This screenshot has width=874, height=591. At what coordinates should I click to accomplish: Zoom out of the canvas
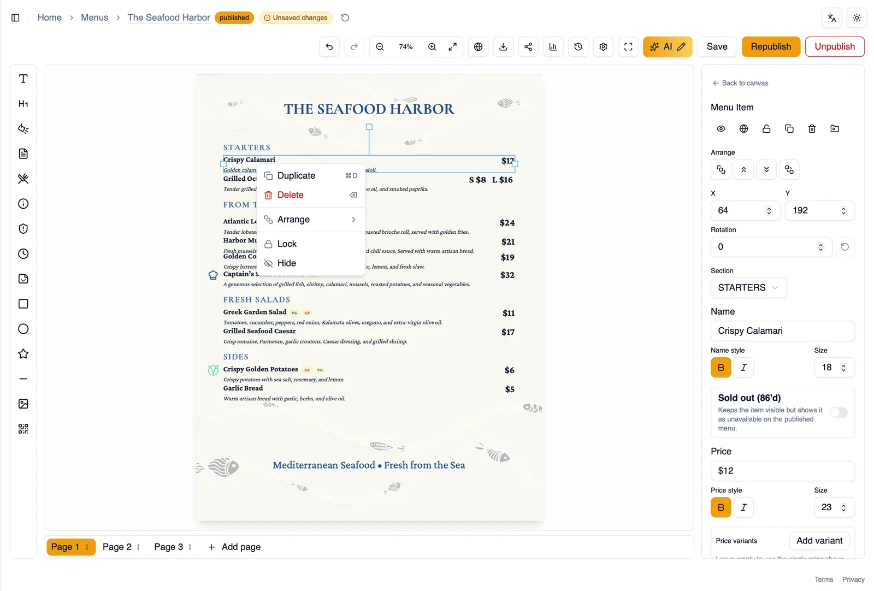[380, 47]
